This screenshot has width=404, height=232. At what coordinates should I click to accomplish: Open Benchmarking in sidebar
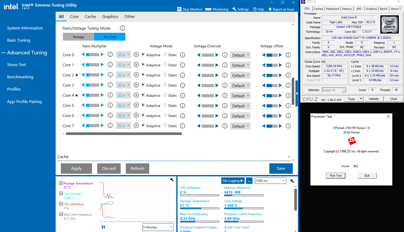pos(20,77)
